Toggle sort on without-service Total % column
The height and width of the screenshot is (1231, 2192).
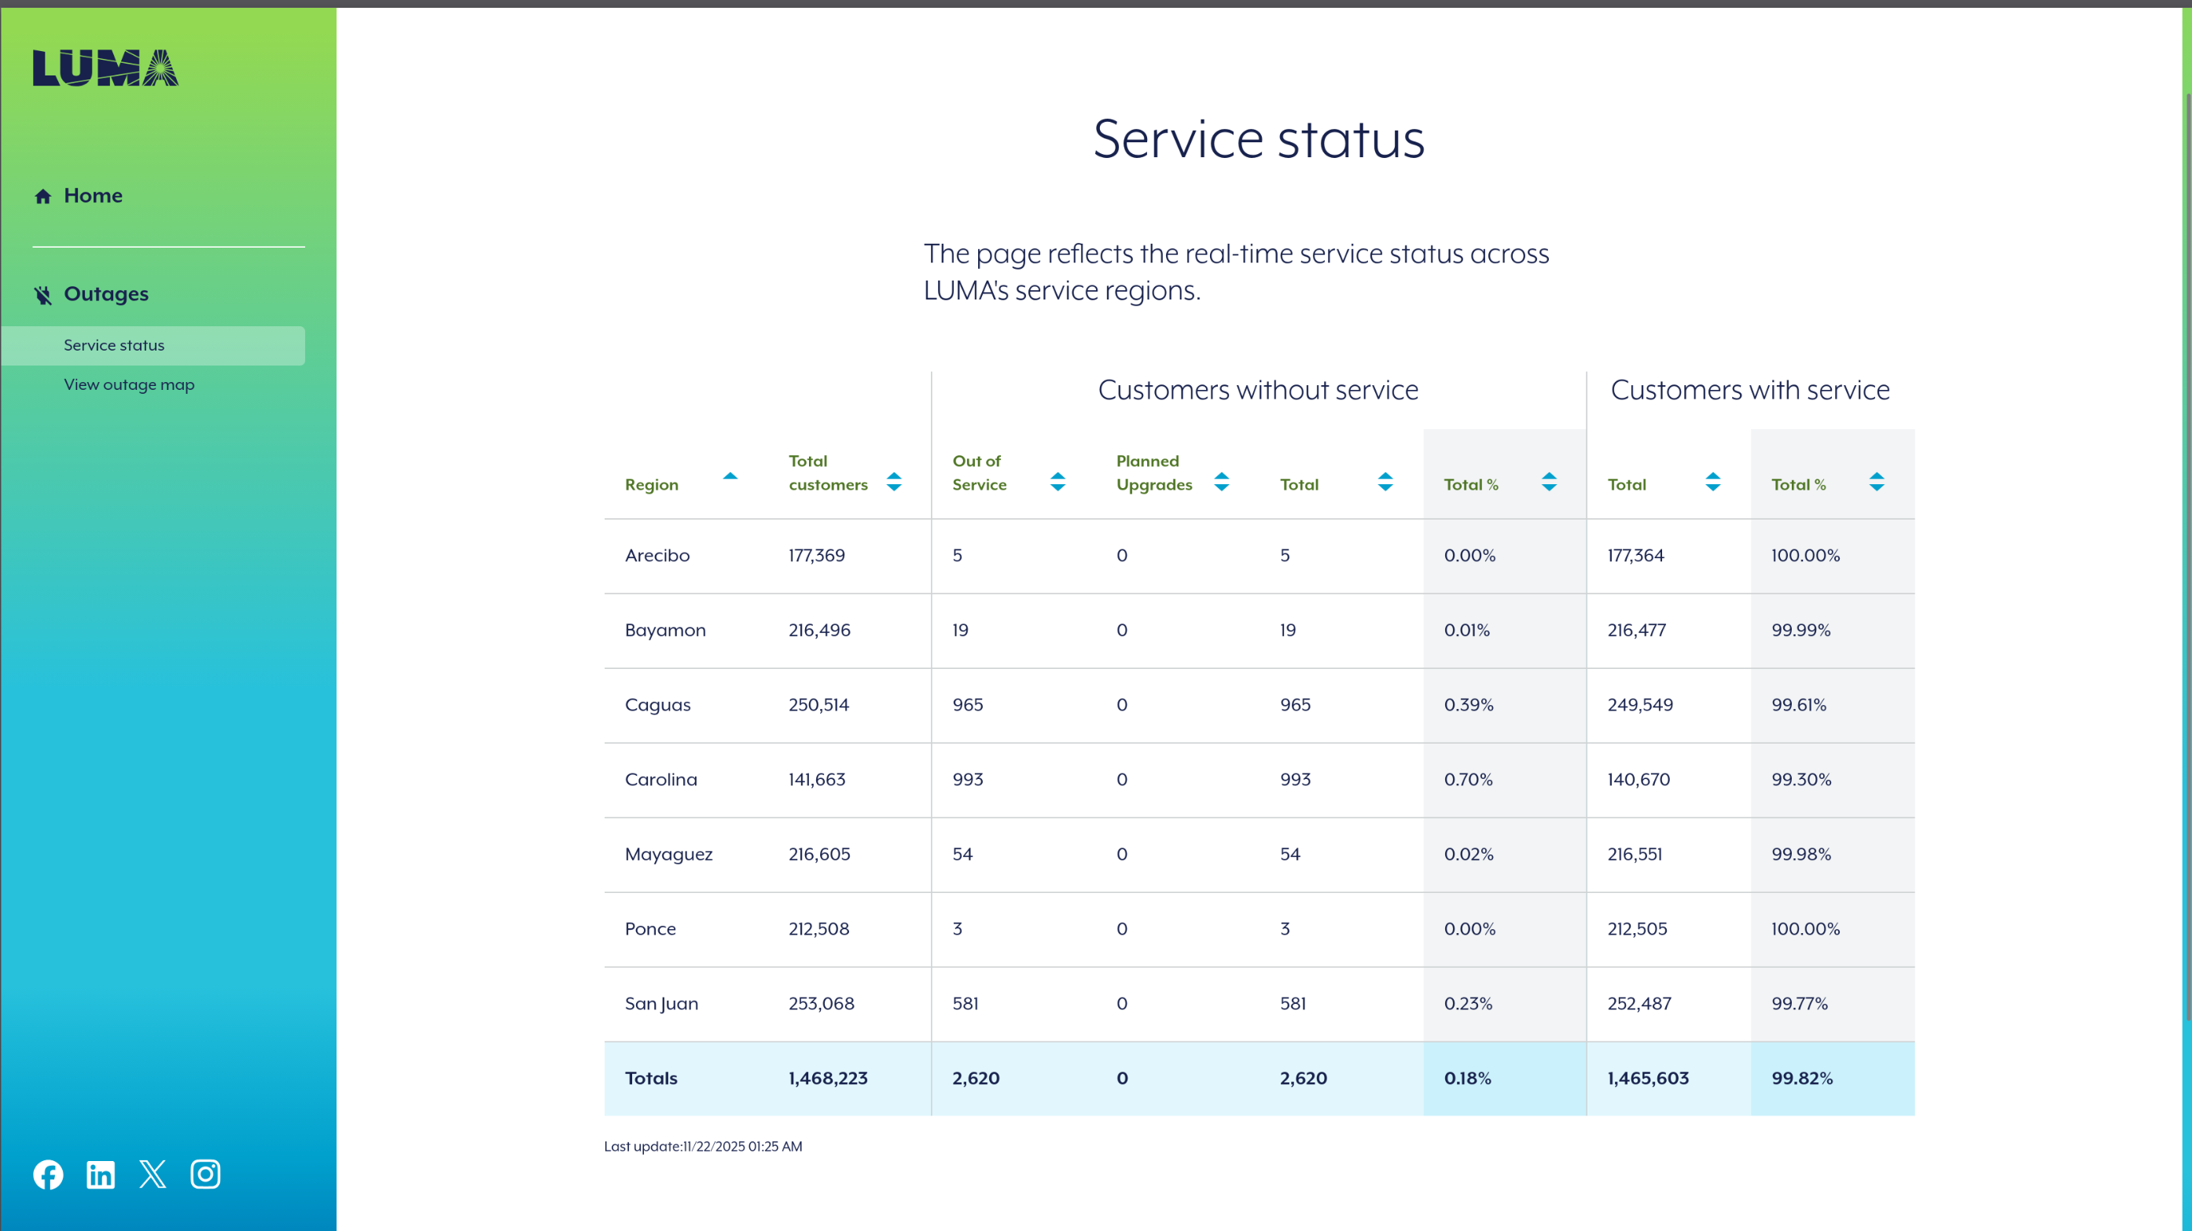click(x=1549, y=483)
